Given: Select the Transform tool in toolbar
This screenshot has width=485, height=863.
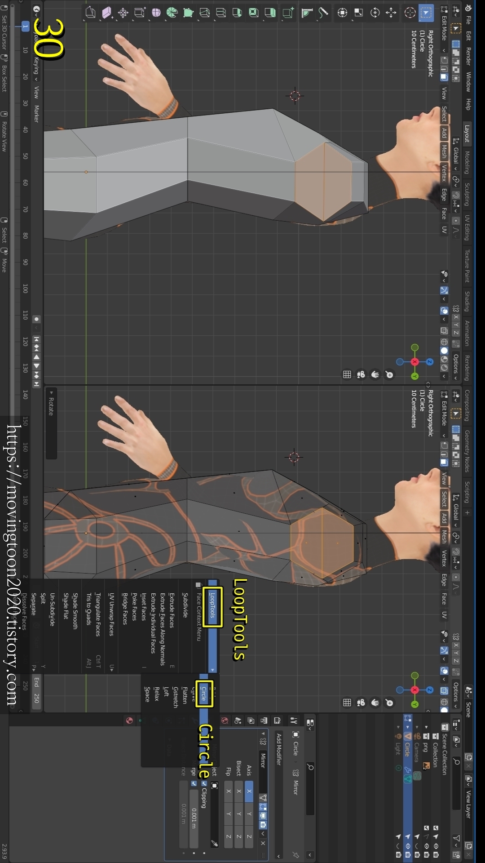Looking at the screenshot, I should 343,13.
